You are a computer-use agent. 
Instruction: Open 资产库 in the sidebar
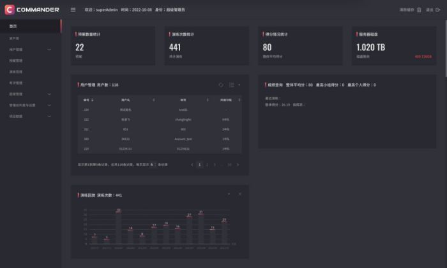coord(14,38)
